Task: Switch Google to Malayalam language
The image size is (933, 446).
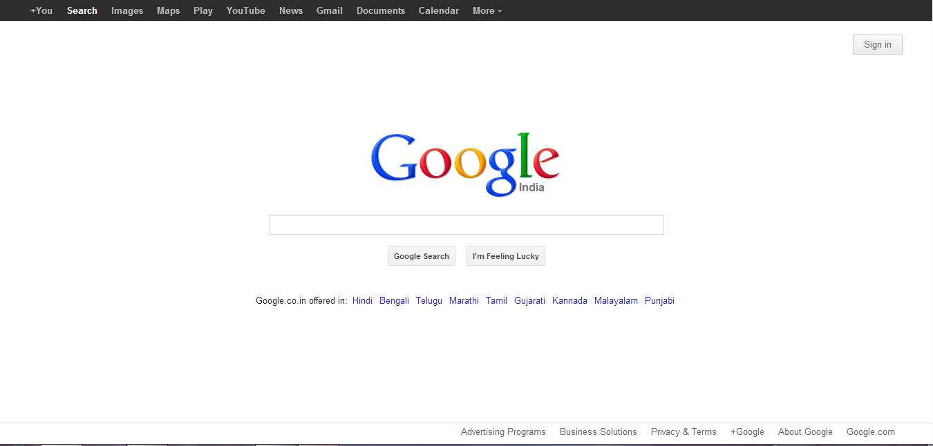Action: pyautogui.click(x=616, y=300)
